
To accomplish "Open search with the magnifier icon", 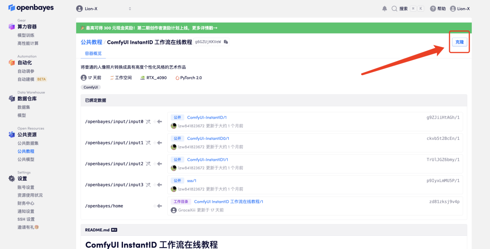I will click(394, 9).
